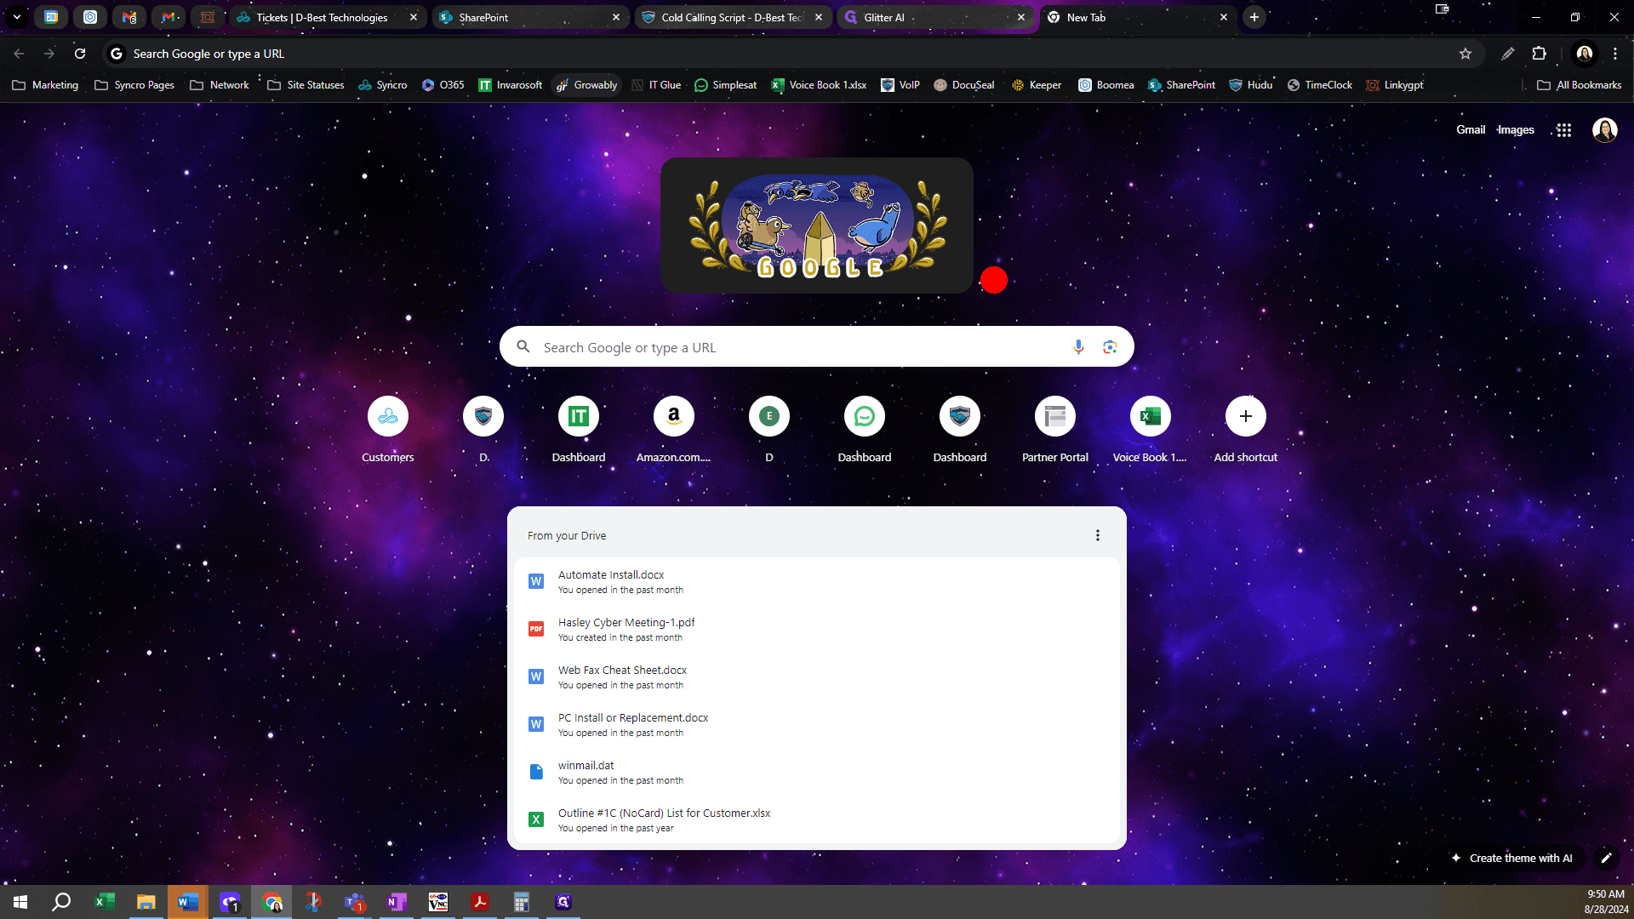The height and width of the screenshot is (919, 1634).
Task: Open Excel from the taskbar
Action: (x=105, y=902)
